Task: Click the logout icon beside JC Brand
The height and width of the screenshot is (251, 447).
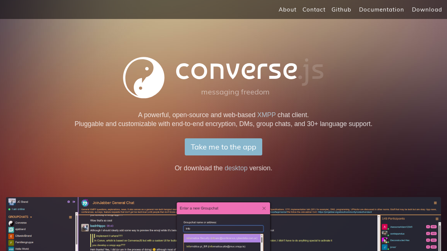Action: (74, 202)
